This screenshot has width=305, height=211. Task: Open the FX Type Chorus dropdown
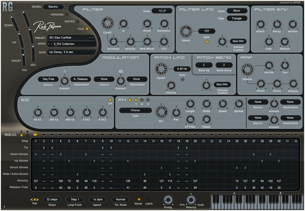(135, 110)
